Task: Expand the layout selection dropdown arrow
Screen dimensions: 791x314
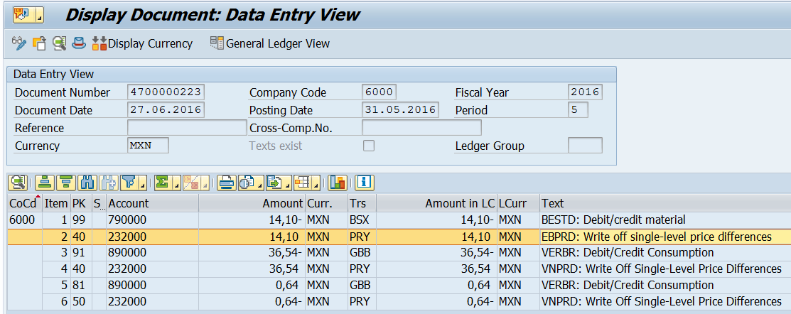Action: [316, 182]
